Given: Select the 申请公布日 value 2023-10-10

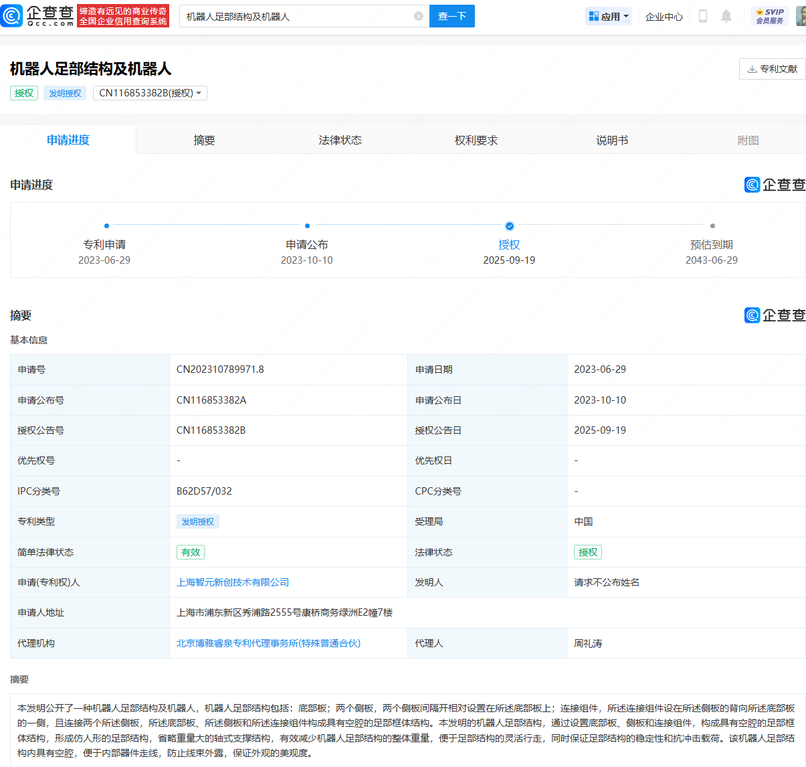Looking at the screenshot, I should (600, 400).
